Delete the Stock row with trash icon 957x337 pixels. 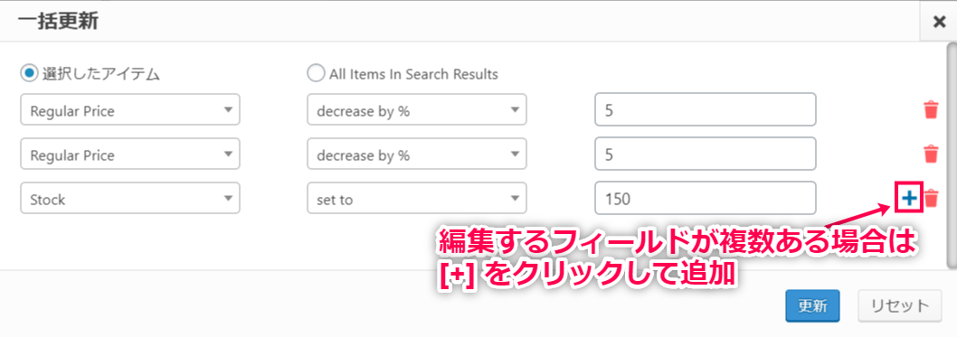click(x=931, y=198)
